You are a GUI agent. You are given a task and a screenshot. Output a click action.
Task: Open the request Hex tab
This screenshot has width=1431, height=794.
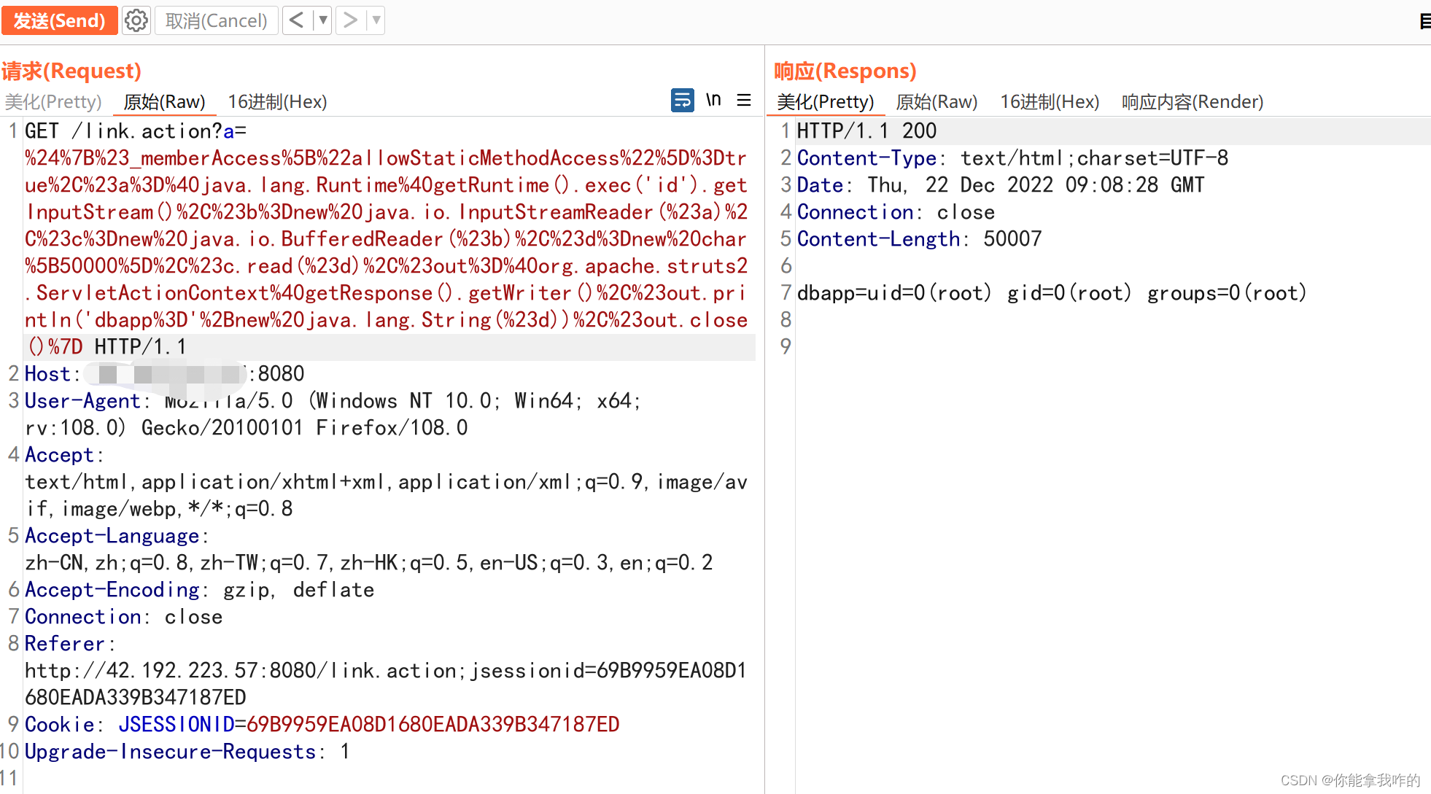tap(277, 101)
